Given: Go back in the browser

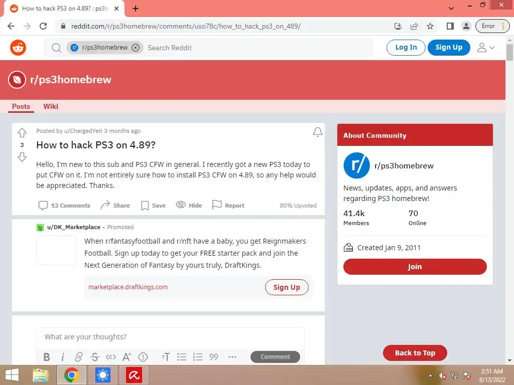Looking at the screenshot, I should [11, 26].
